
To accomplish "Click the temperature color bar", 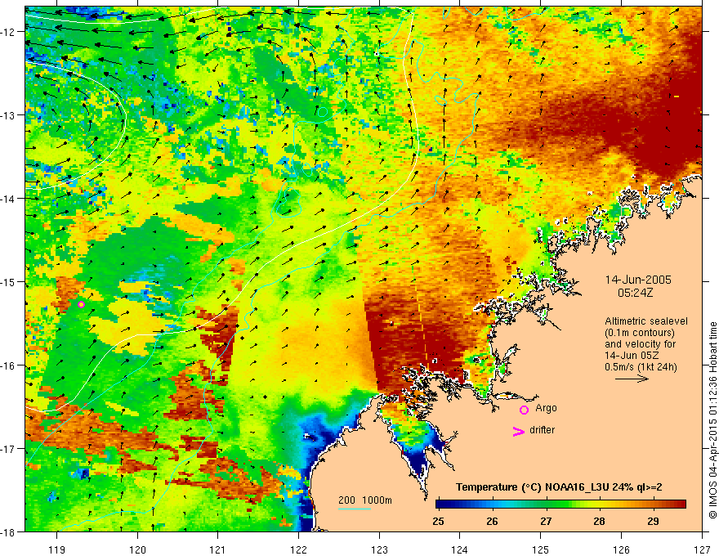I will [x=560, y=504].
